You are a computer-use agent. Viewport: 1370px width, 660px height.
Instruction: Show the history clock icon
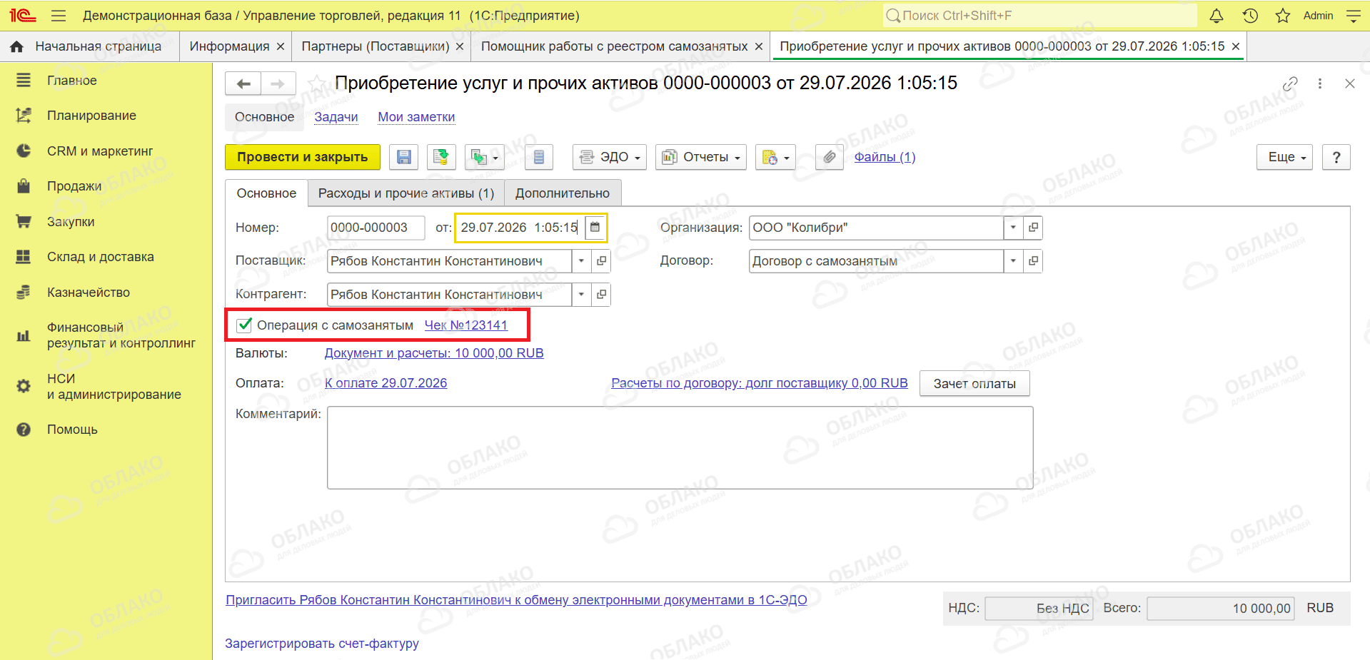tap(1250, 16)
